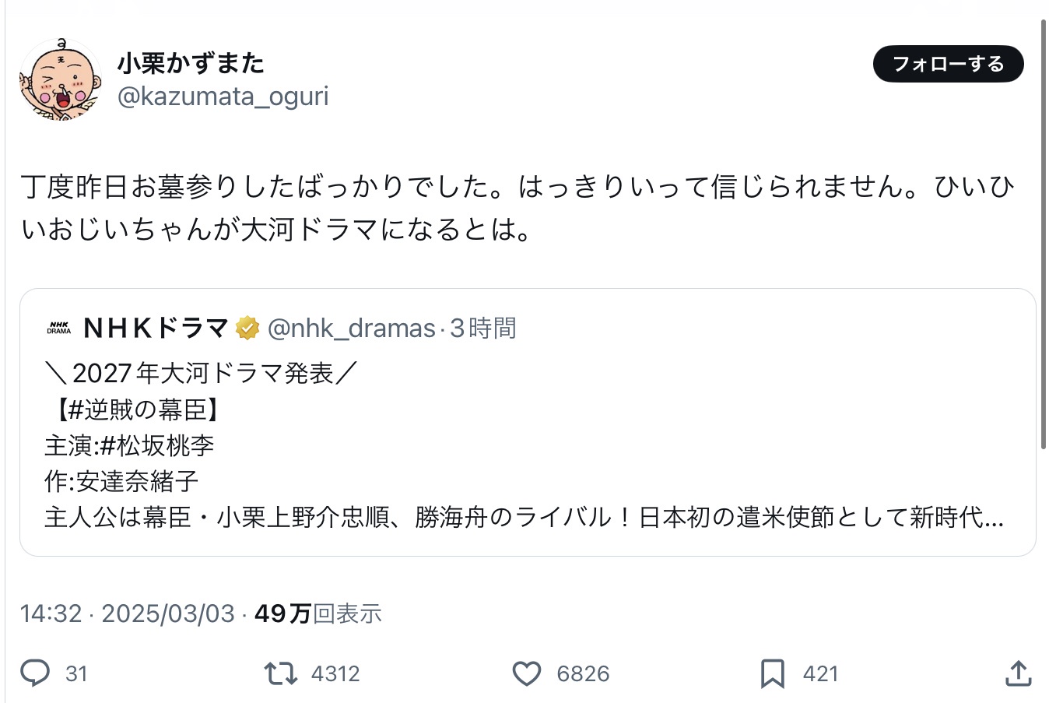Click the 小栗かずまた display name

[x=191, y=63]
